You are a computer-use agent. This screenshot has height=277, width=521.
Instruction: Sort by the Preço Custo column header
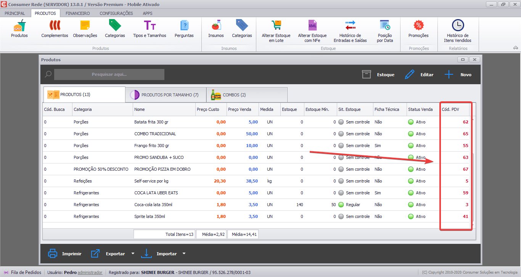point(211,109)
